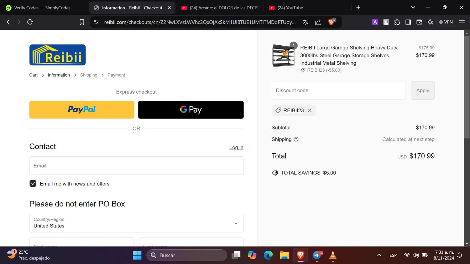The width and height of the screenshot is (470, 264).
Task: Open site settings icon in address bar
Action: click(x=96, y=22)
